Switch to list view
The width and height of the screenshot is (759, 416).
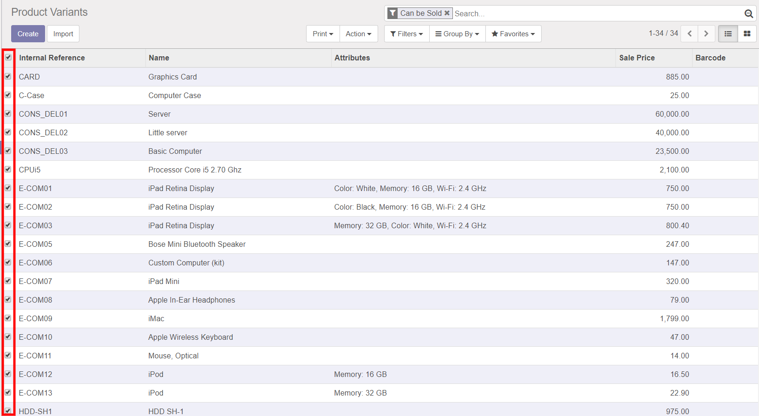pos(728,33)
